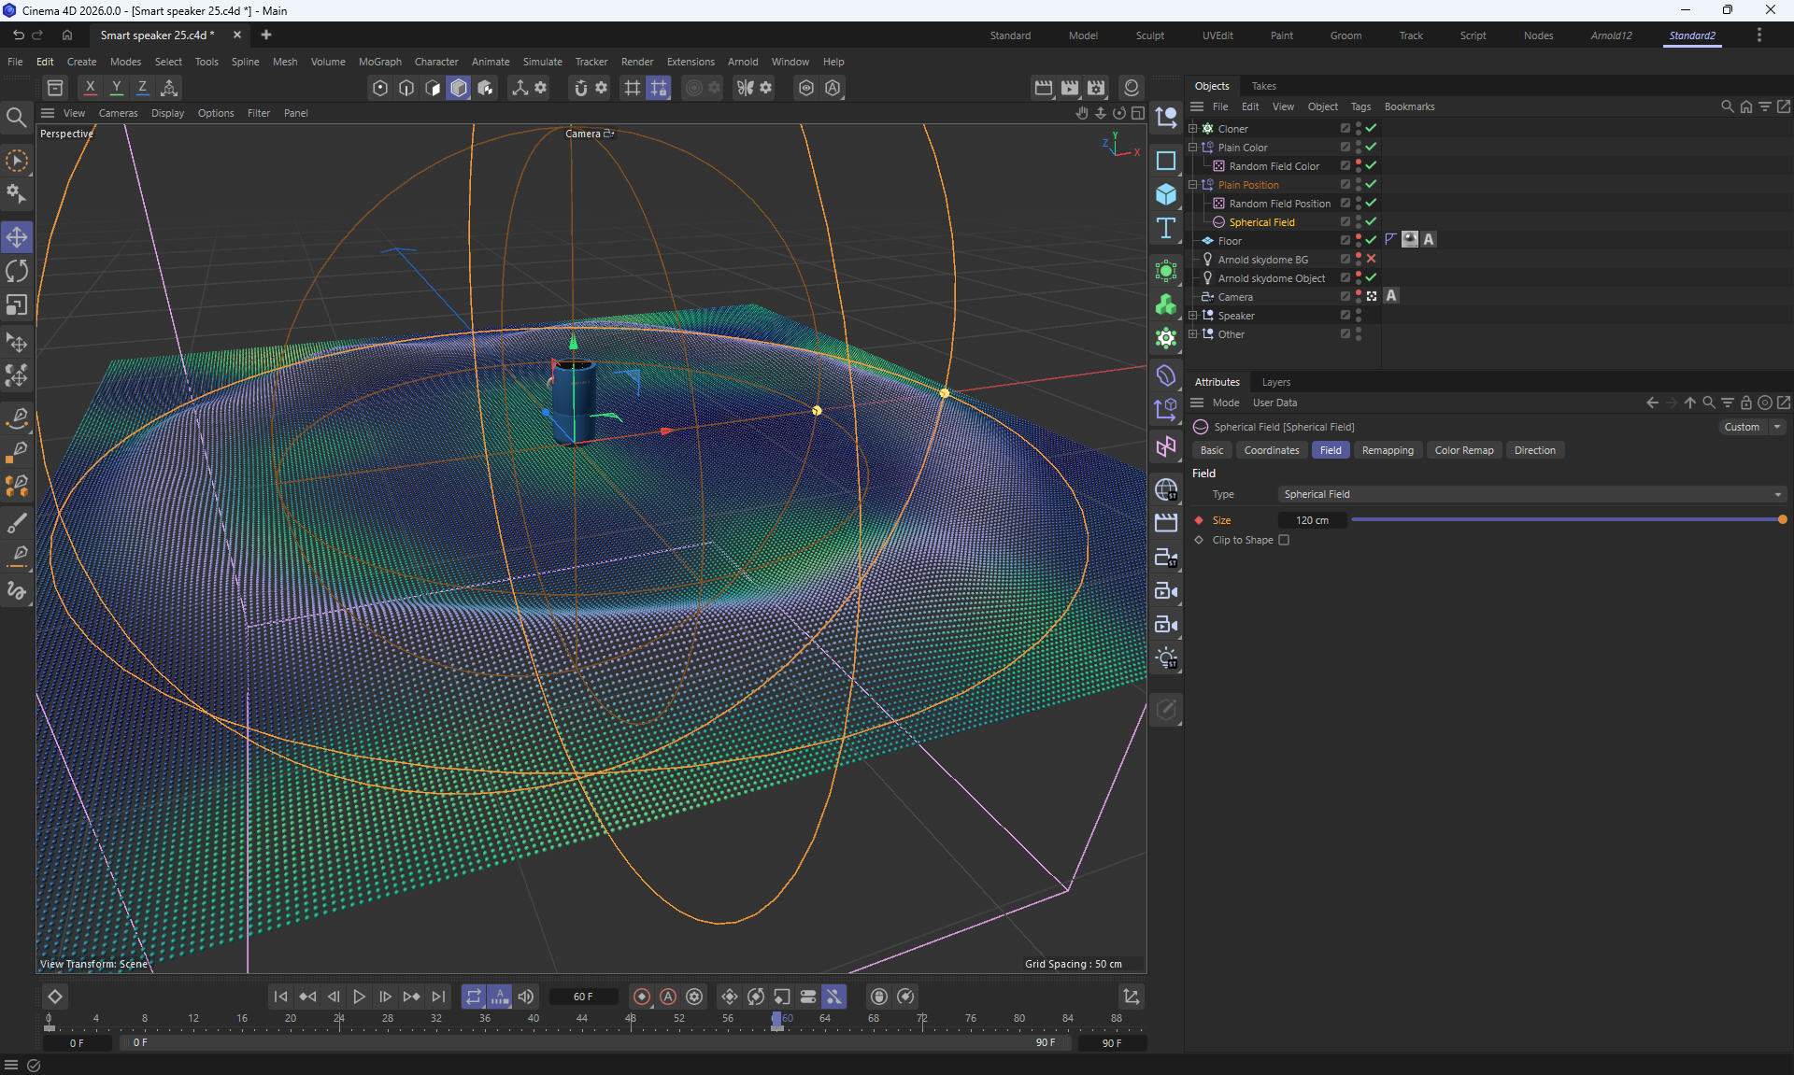Enable the Clip to Shape checkbox

coord(1284,540)
